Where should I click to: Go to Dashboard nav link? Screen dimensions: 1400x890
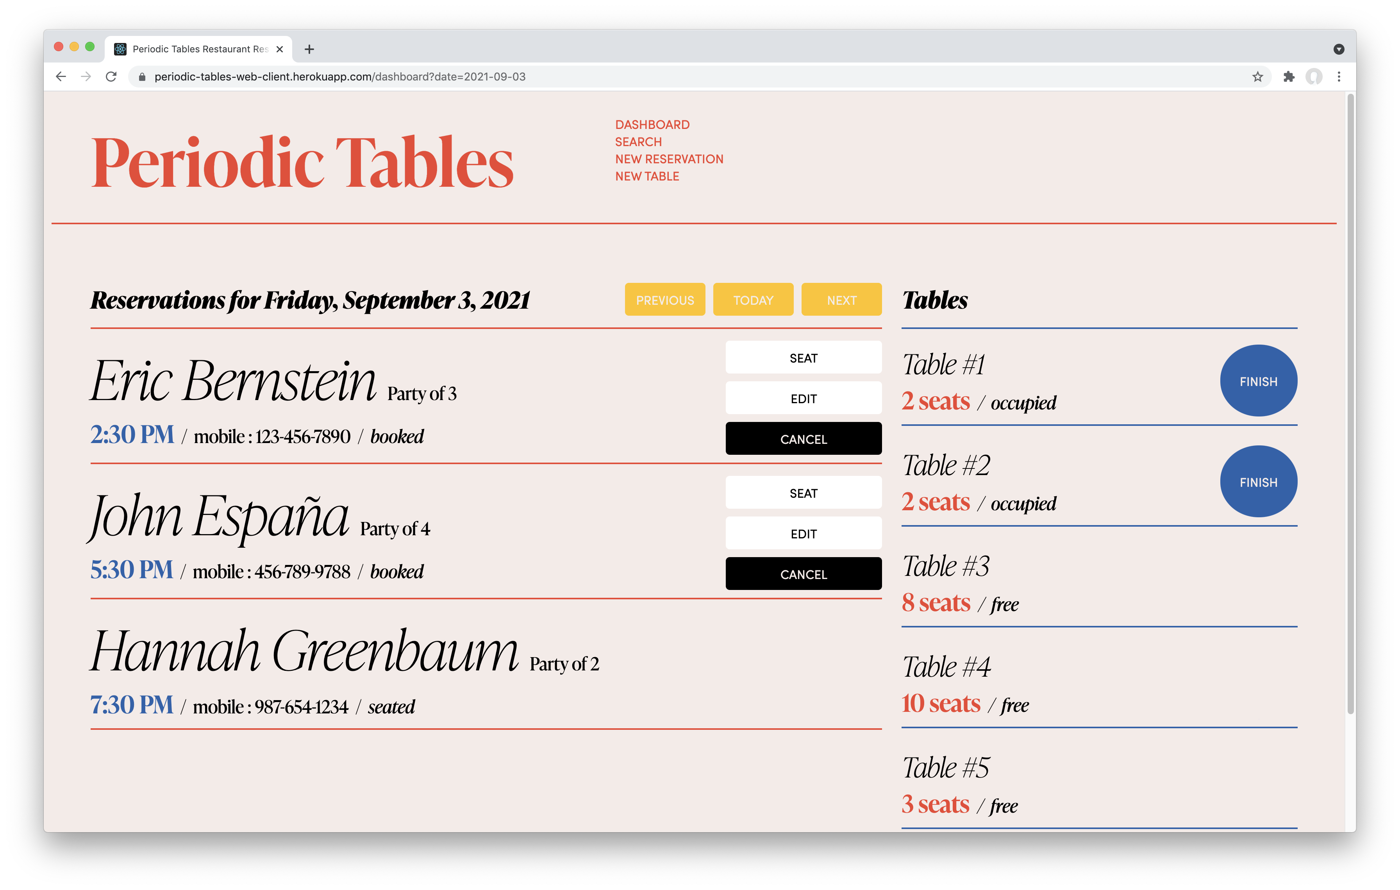(x=652, y=125)
